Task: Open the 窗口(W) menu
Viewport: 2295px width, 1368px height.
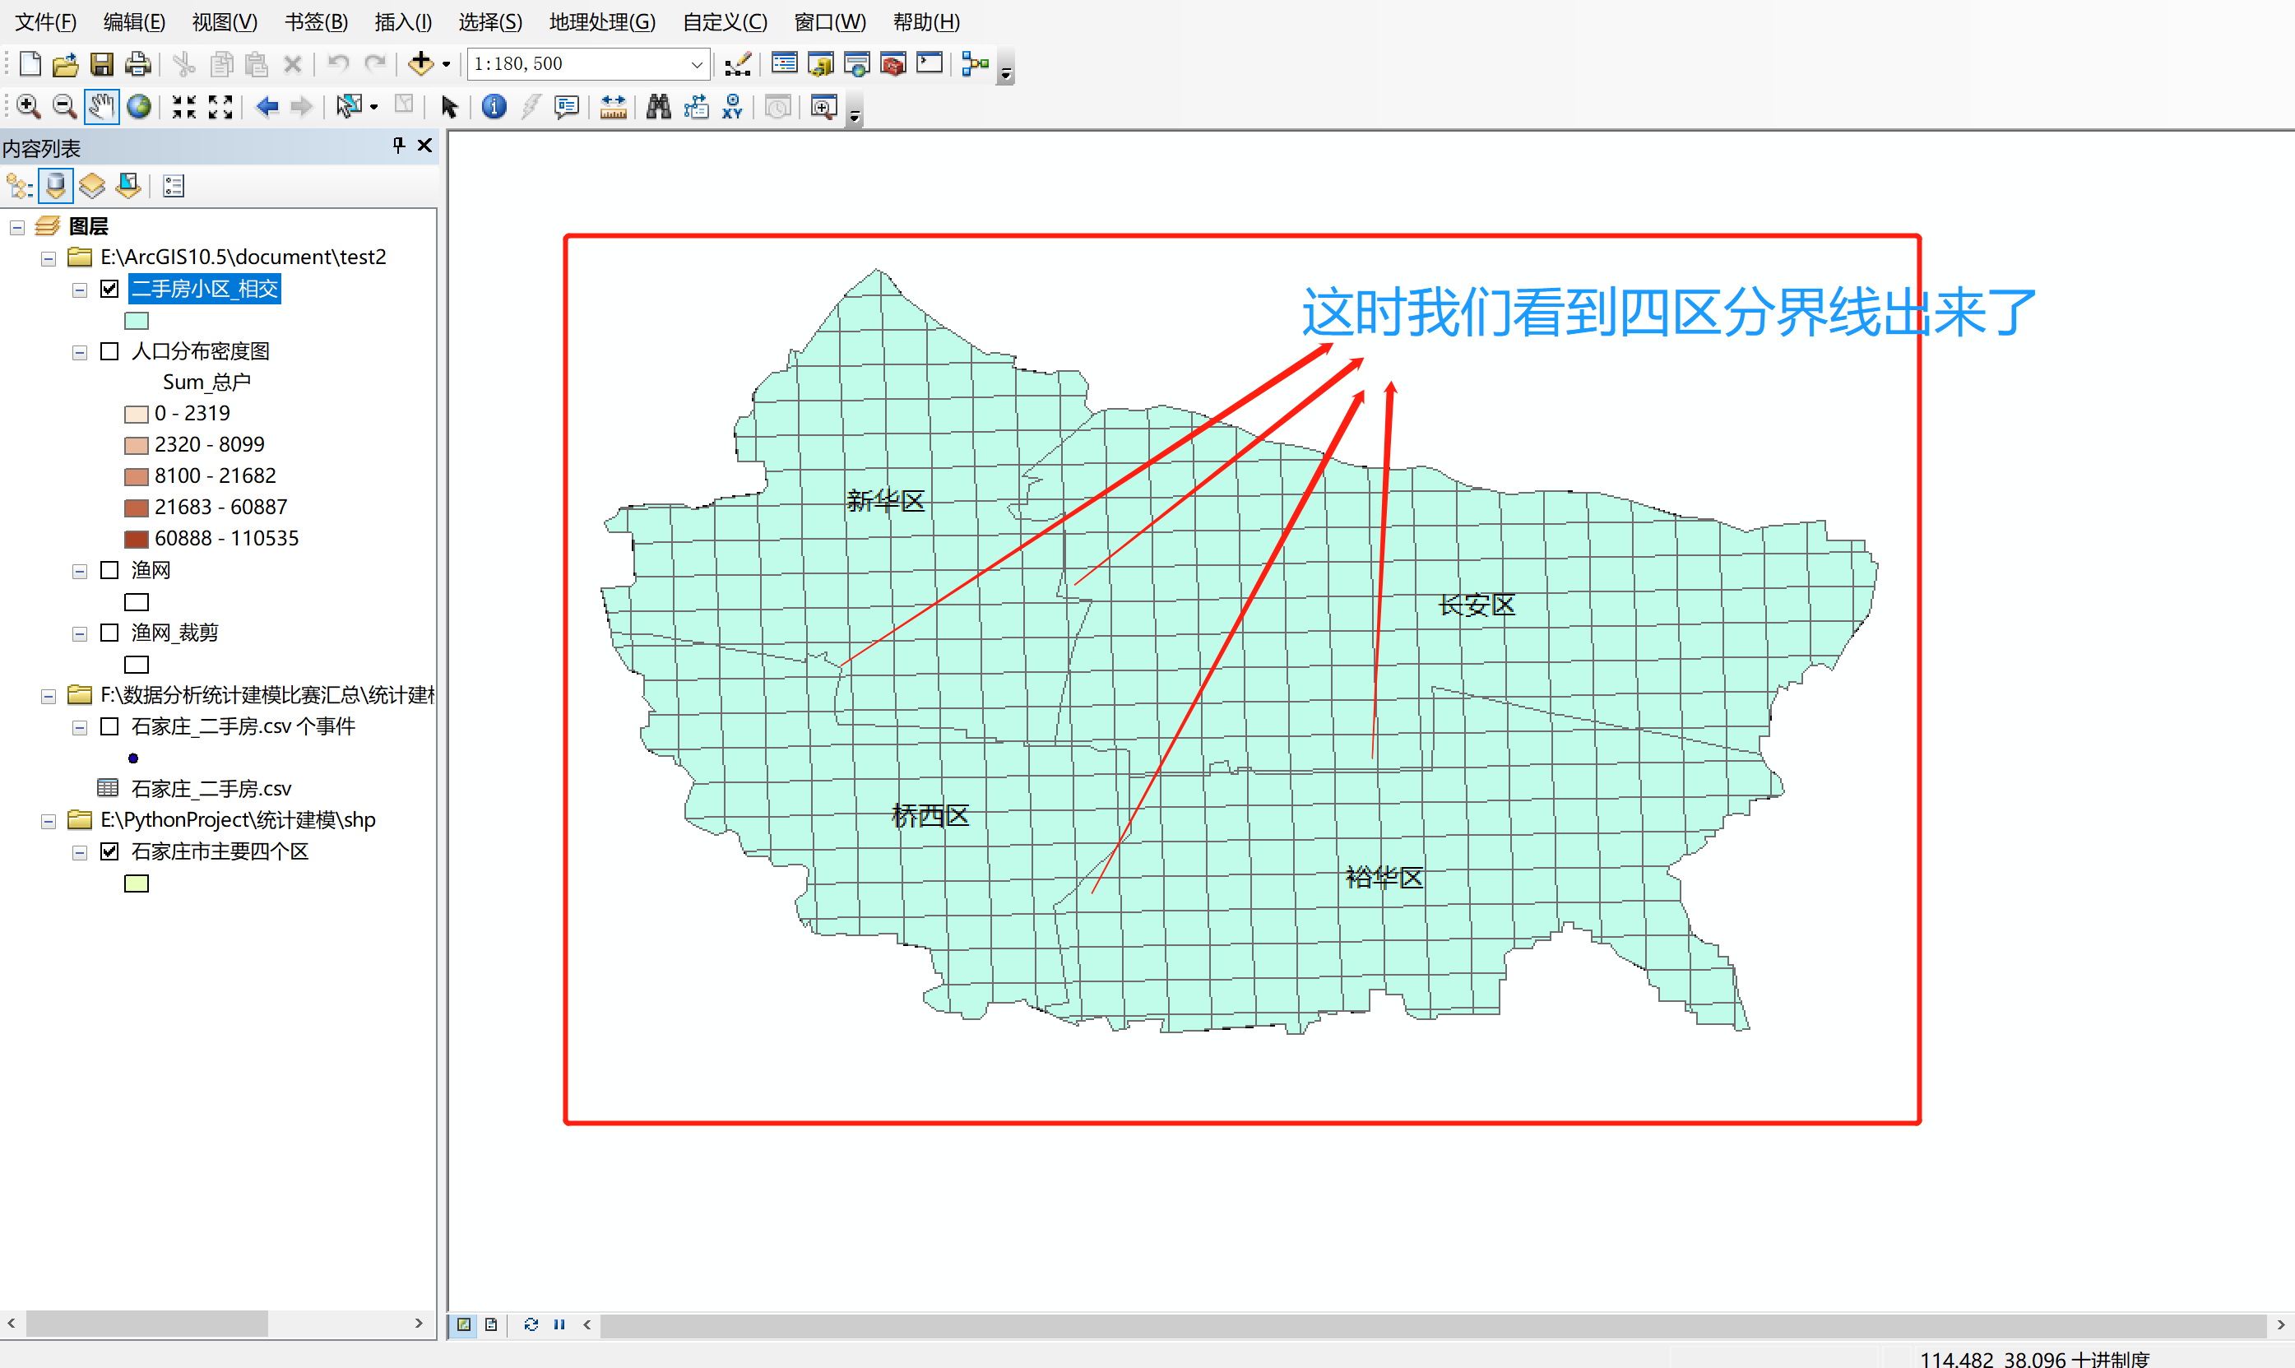Action: point(831,21)
